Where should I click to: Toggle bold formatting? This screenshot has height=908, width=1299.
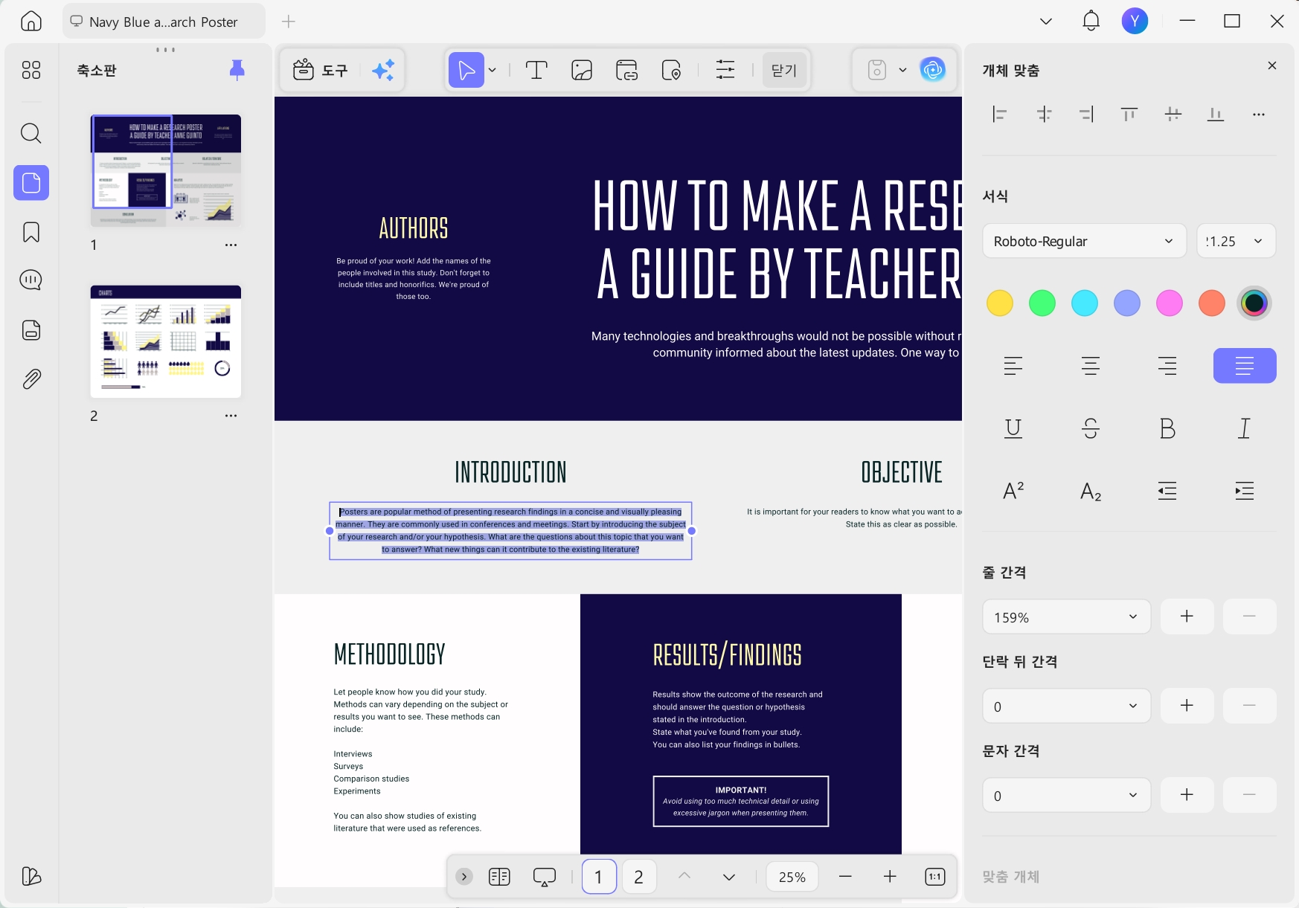click(1167, 428)
